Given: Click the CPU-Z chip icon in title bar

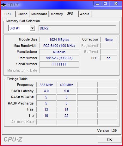Looking at the screenshot, I should 3,5.
